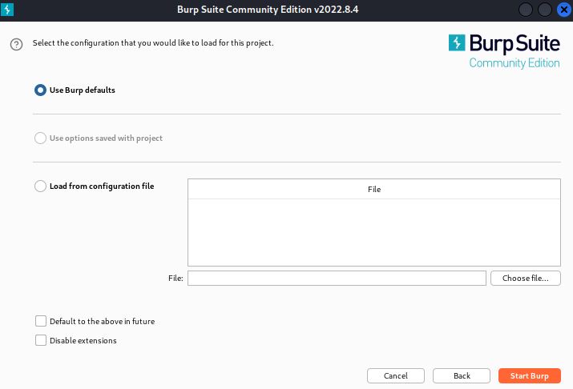
Task: Click the text "Select the configuration that you would like to load for this project."
Action: pos(153,43)
